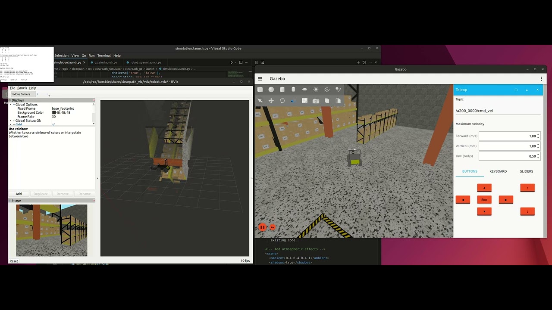Expand the Global Status: Ok item
The width and height of the screenshot is (552, 310).
click(x=10, y=121)
